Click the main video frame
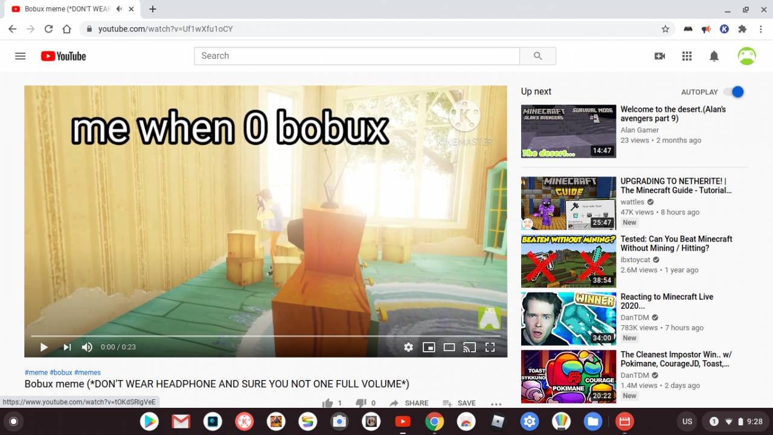 pos(266,221)
